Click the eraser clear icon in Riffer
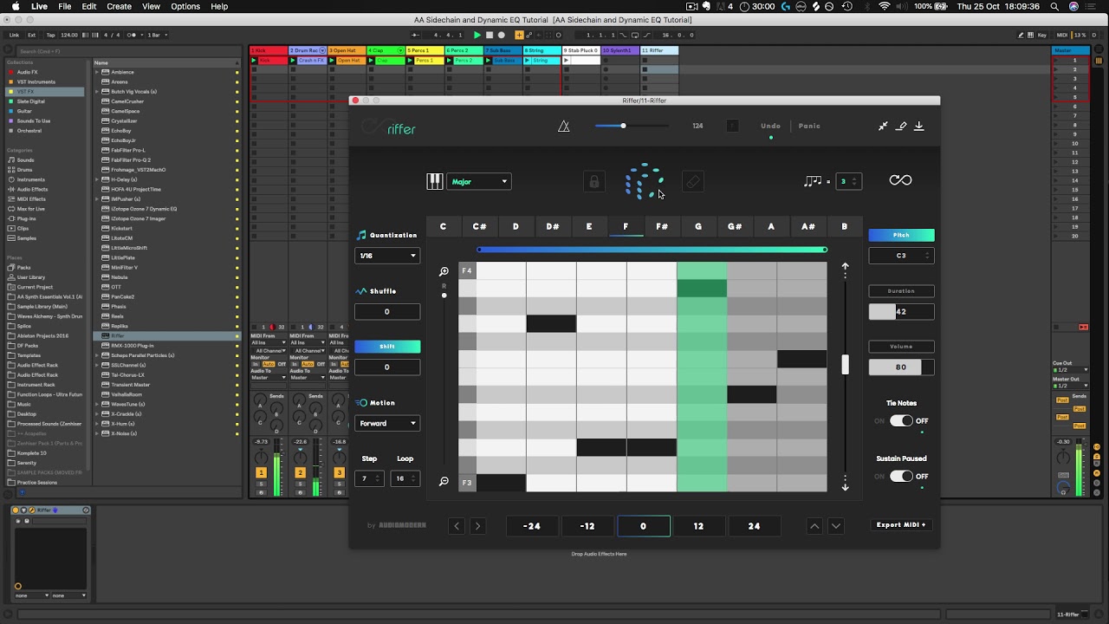Screen dimensions: 1109x624 [692, 182]
